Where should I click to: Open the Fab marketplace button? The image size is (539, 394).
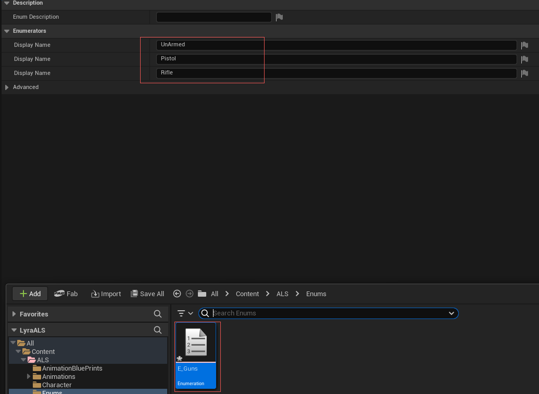pyautogui.click(x=66, y=294)
